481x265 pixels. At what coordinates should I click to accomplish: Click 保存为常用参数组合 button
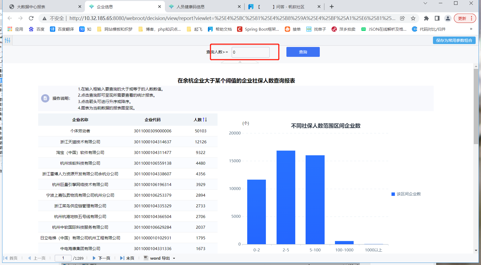coord(454,40)
